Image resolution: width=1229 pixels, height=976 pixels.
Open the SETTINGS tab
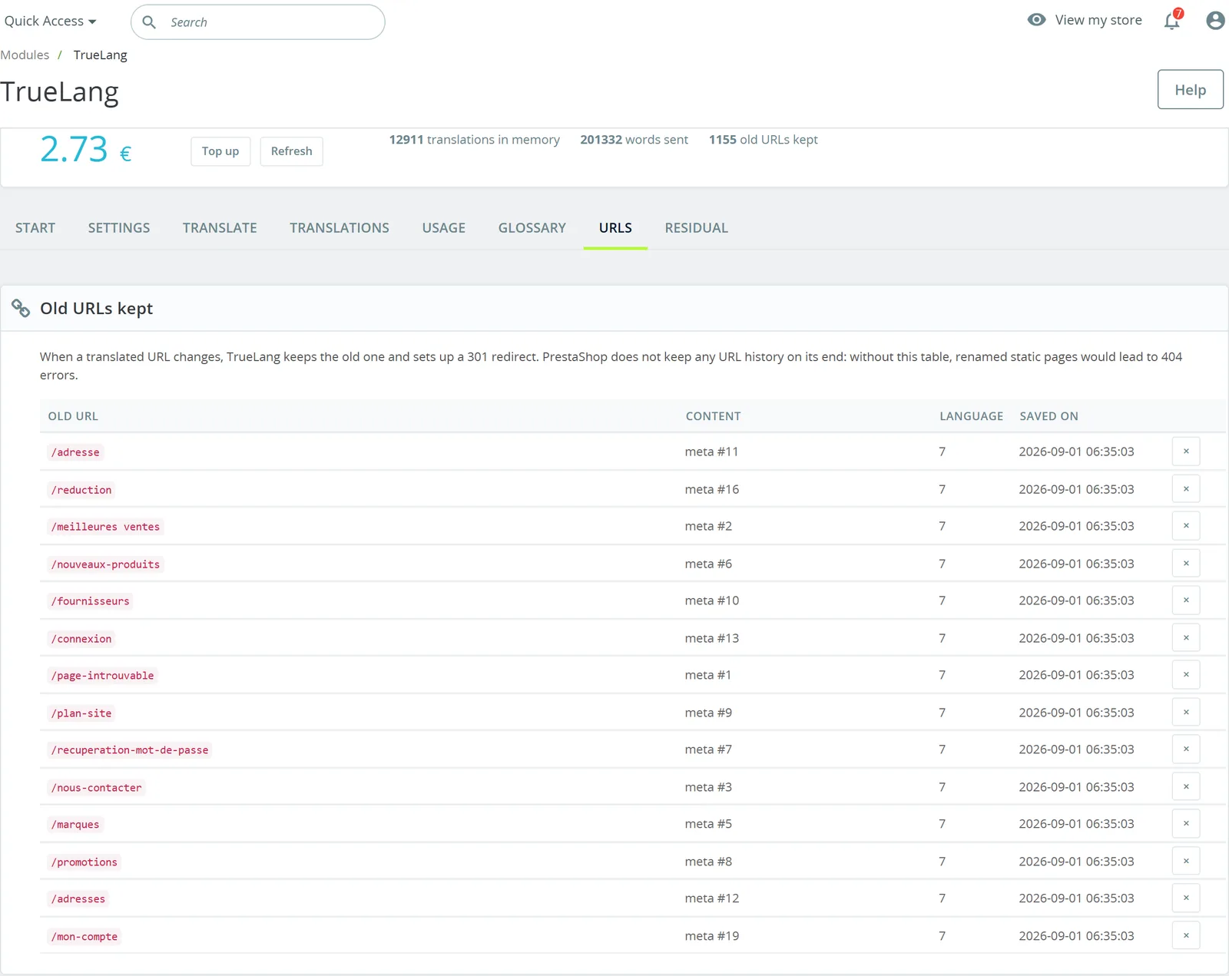point(119,228)
